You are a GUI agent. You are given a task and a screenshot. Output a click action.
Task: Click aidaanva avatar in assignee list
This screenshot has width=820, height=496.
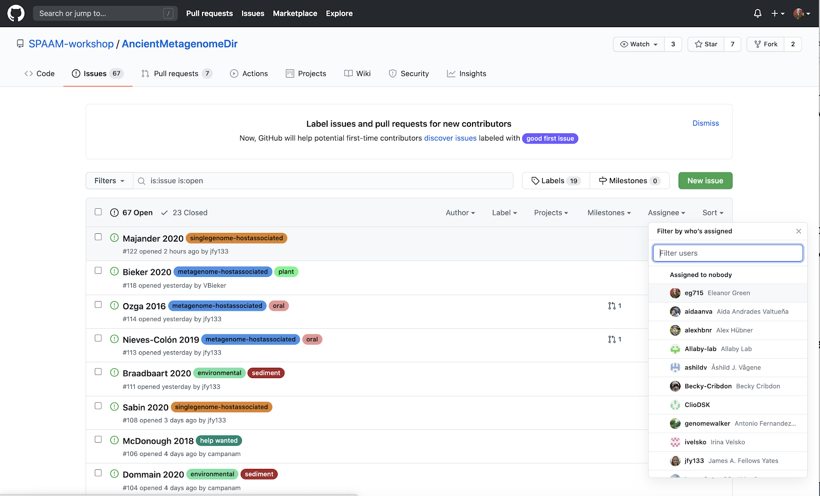(x=675, y=311)
